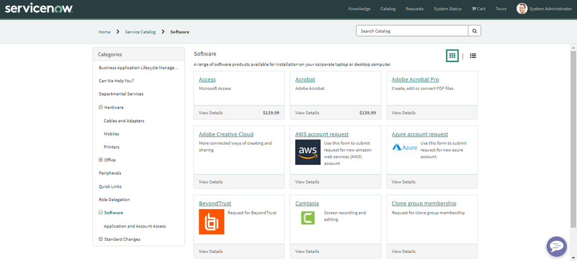Click the Access price $139.99
Viewport: 577px width, 261px height.
[271, 113]
